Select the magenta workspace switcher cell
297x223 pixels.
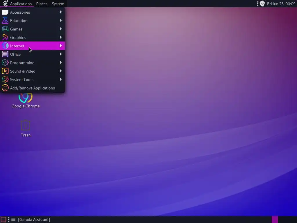[x=275, y=220]
